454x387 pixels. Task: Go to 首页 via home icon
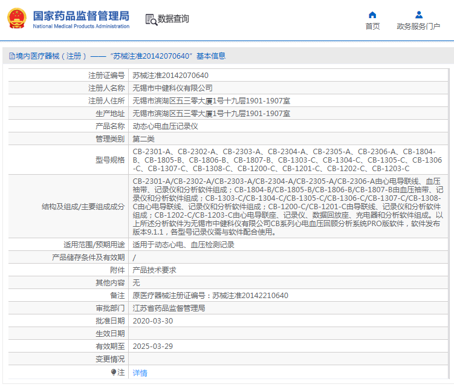click(372, 15)
